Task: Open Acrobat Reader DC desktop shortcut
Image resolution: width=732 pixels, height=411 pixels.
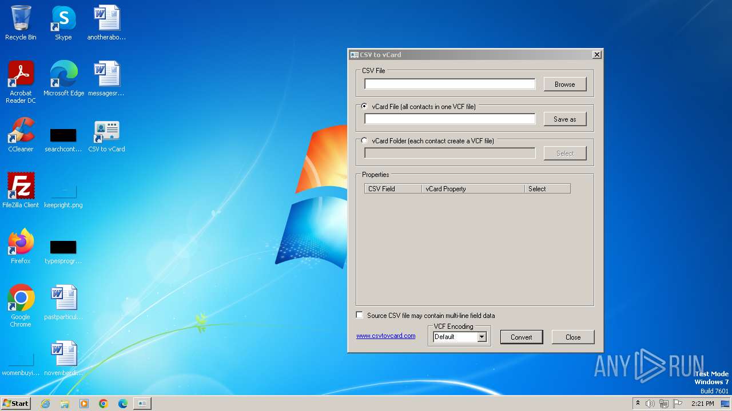Action: pos(21,82)
